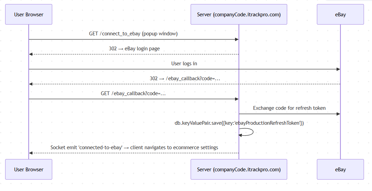Select 'Exchange code for refresh token' label

click(289, 108)
